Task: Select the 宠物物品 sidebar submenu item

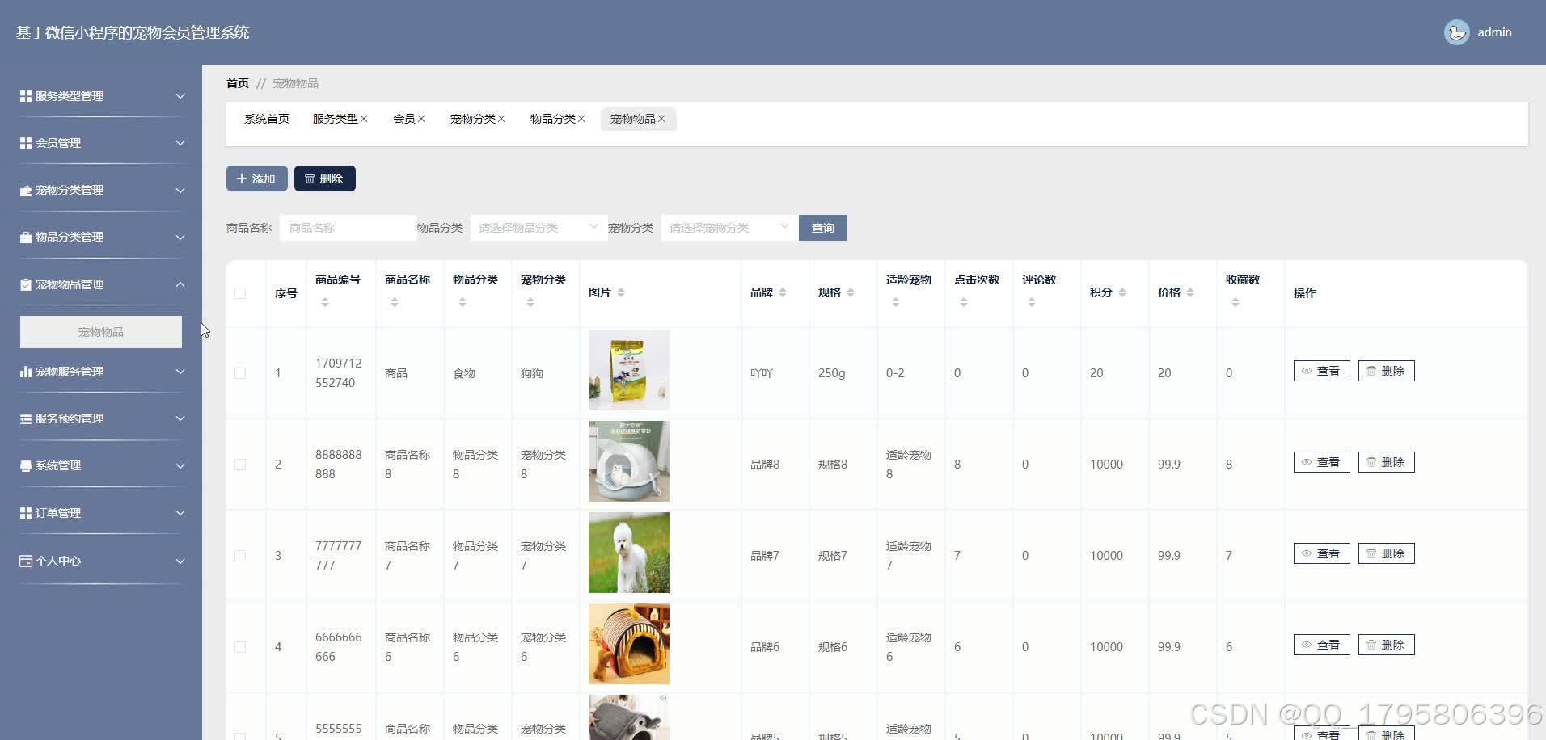Action: (101, 332)
